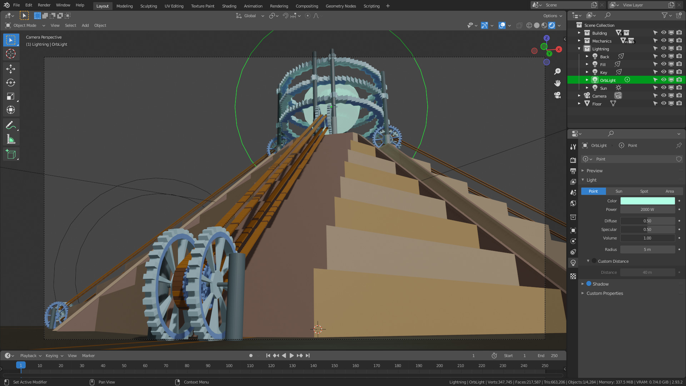Screen dimensions: 686x386
Task: Toggle the camera view icon in viewport sidebar
Action: point(557,95)
